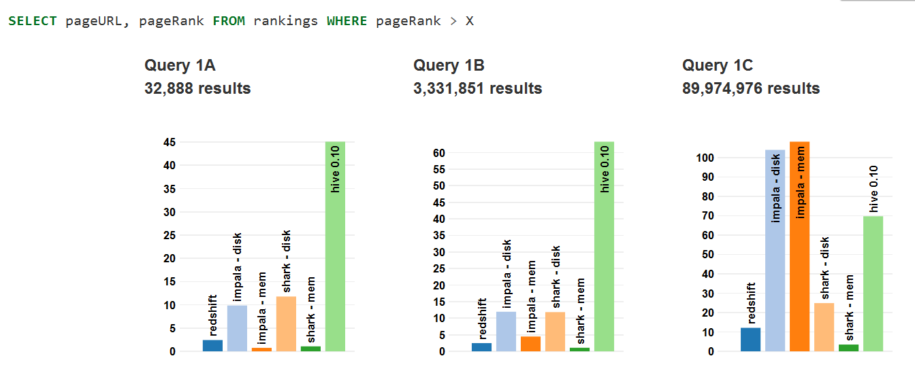The image size is (915, 371).
Task: Click the shark - mem bar in Query 1A
Action: pos(310,349)
